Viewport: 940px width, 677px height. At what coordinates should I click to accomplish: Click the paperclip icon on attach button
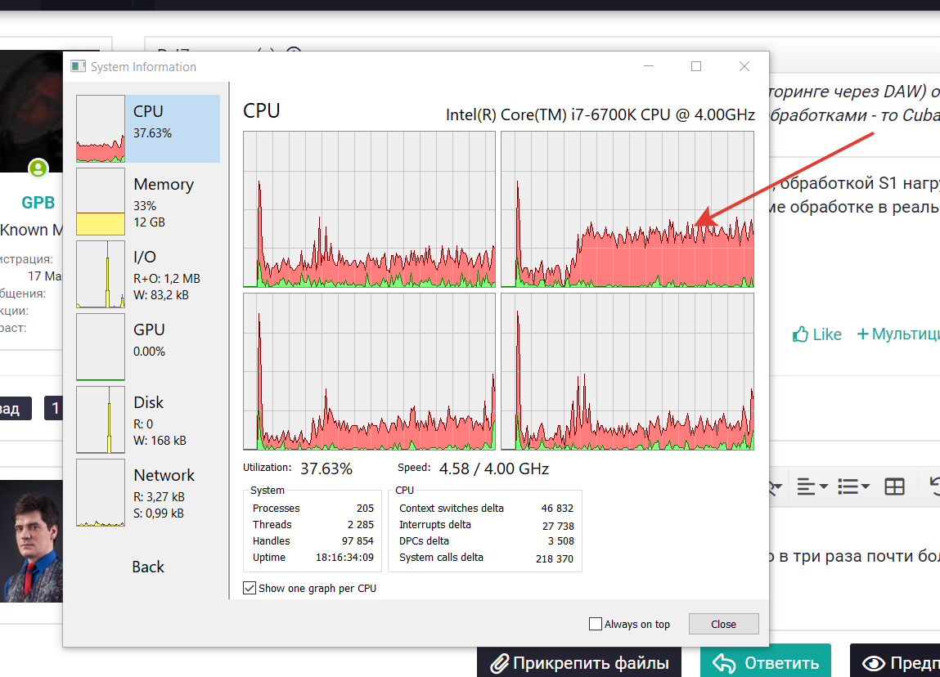(x=499, y=663)
